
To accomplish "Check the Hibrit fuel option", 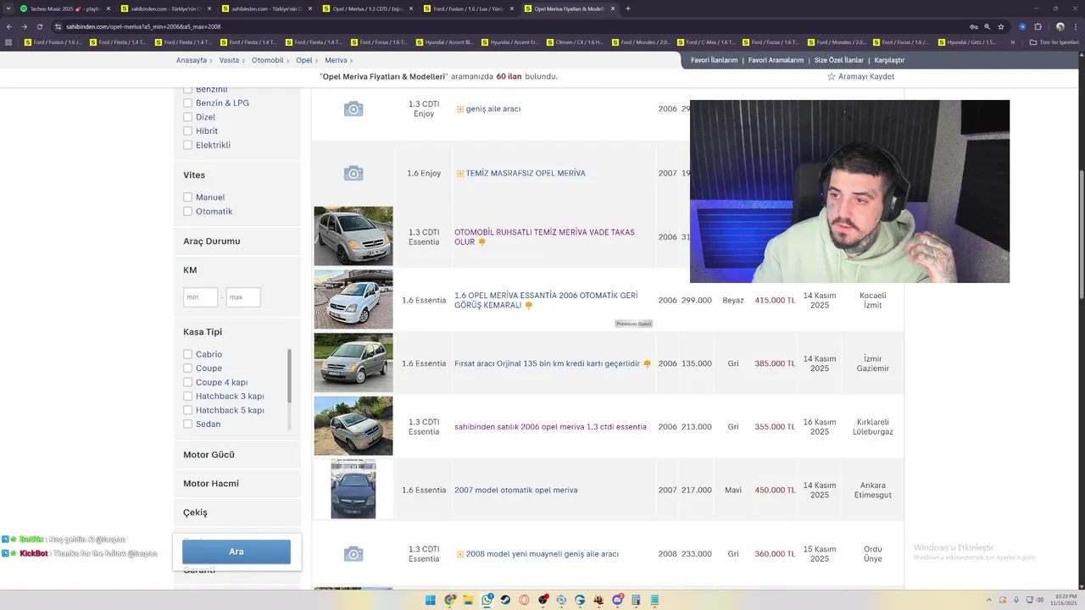I will (188, 130).
